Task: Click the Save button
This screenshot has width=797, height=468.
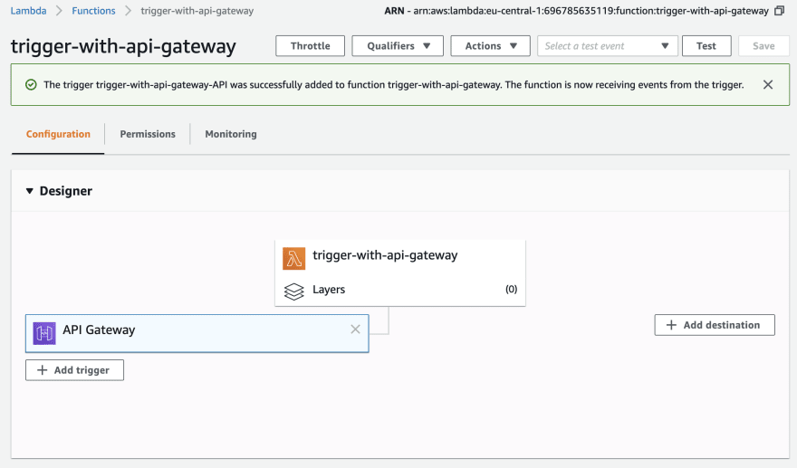Action: pos(763,46)
